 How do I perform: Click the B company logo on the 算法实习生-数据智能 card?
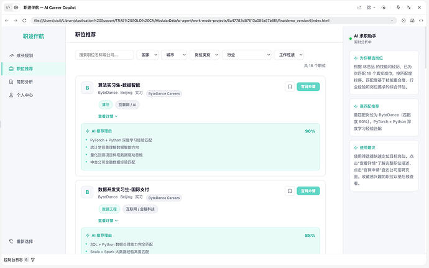click(x=87, y=88)
